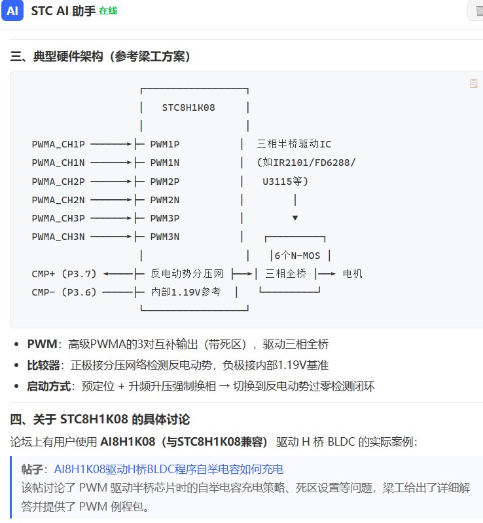Click the heading 四、关于 STC8H1K08 的具体讨论

100,419
